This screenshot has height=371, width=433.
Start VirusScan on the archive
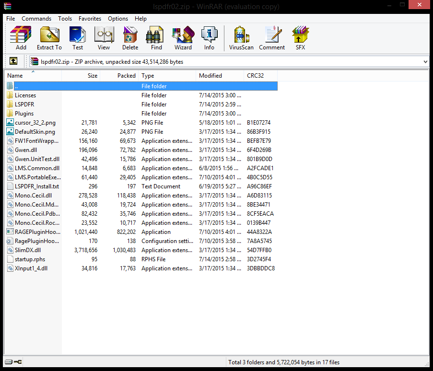[x=241, y=38]
